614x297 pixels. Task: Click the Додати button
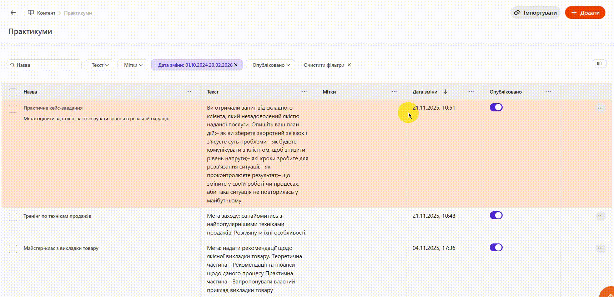(585, 13)
